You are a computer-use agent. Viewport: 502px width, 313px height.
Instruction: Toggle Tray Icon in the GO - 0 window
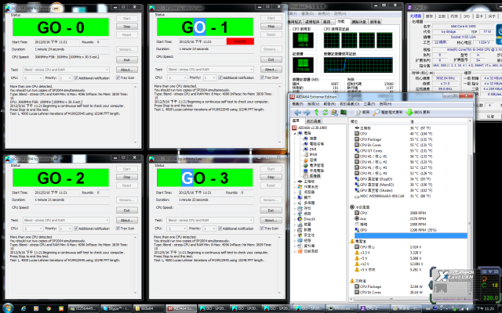[118, 77]
